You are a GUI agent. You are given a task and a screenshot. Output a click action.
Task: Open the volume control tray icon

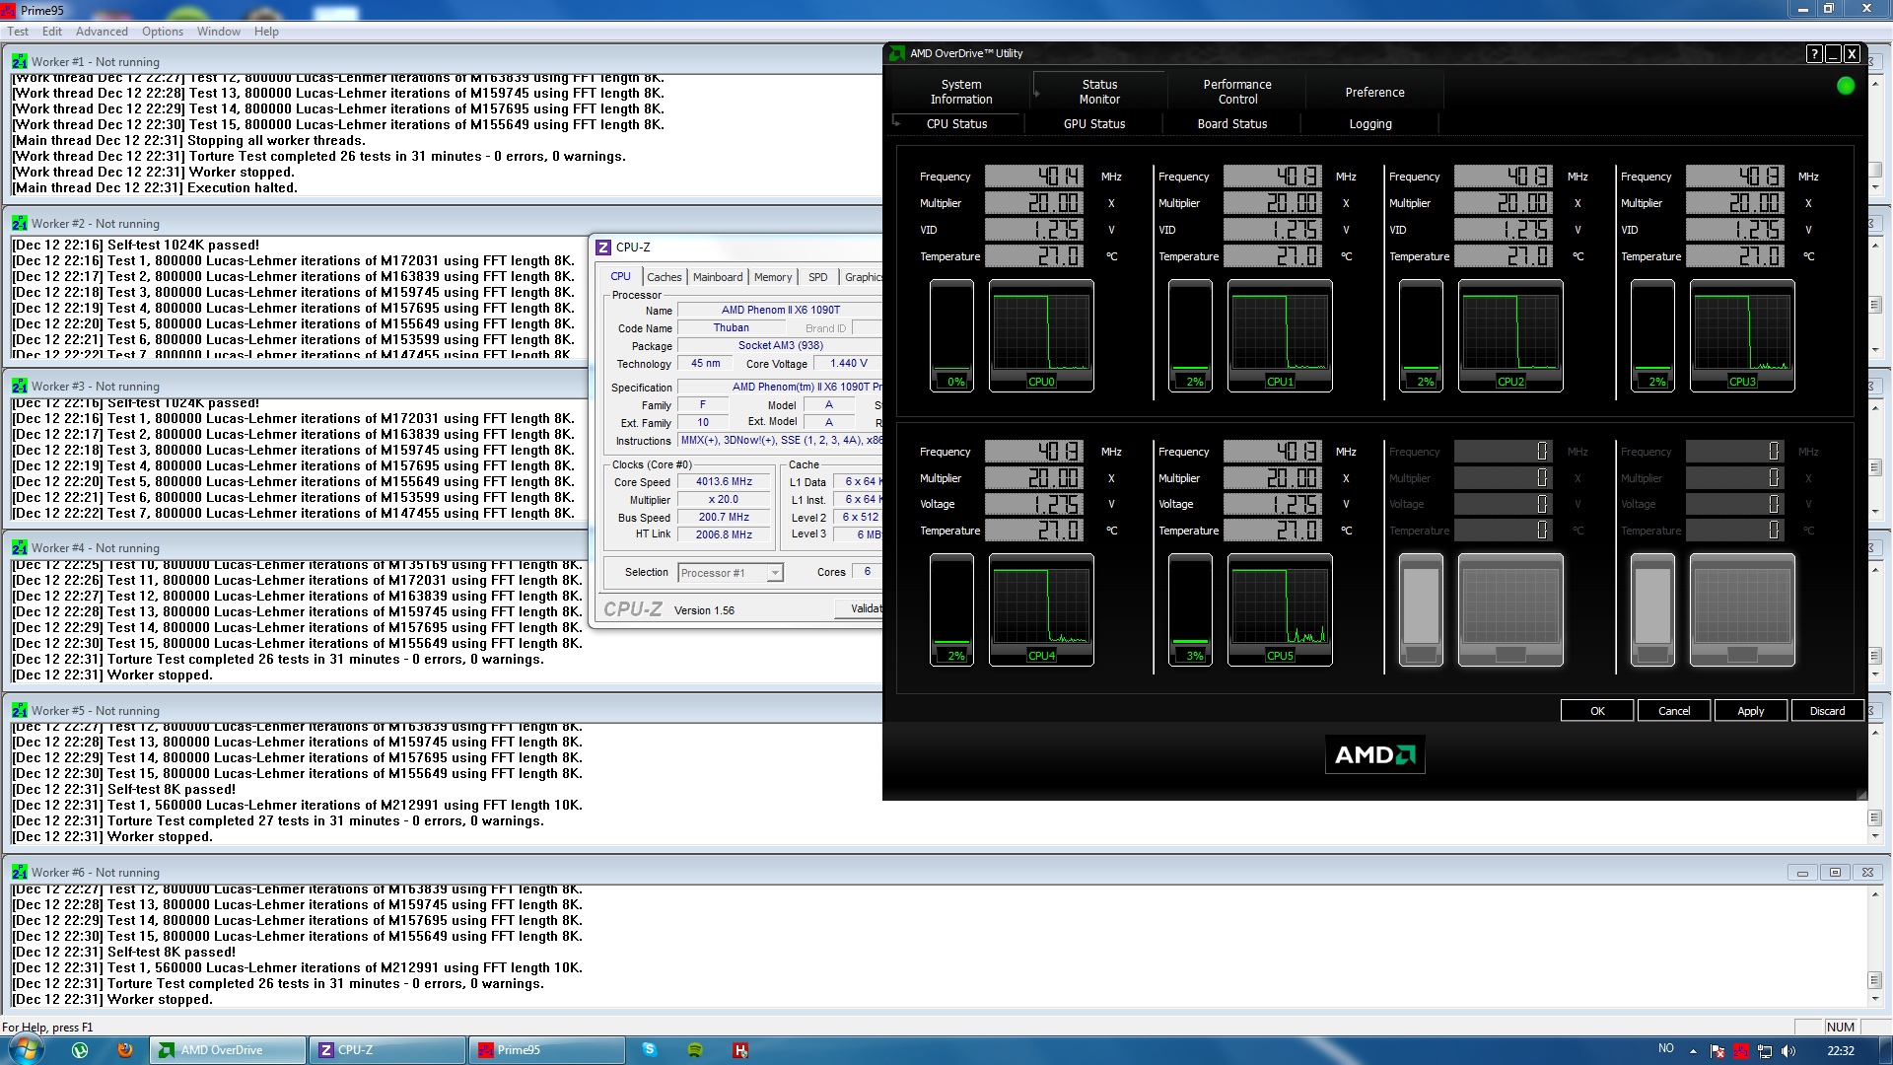point(1788,1051)
